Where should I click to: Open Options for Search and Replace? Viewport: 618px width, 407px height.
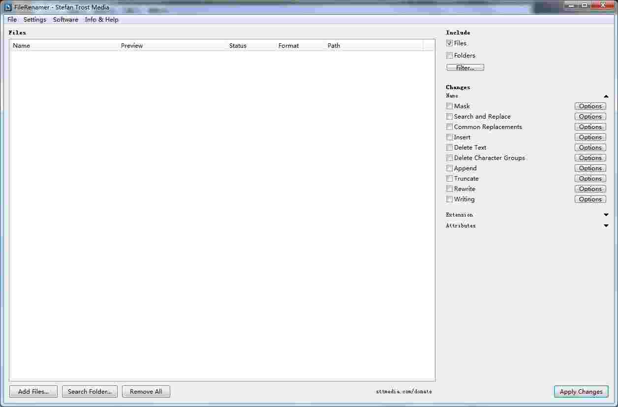[590, 117]
